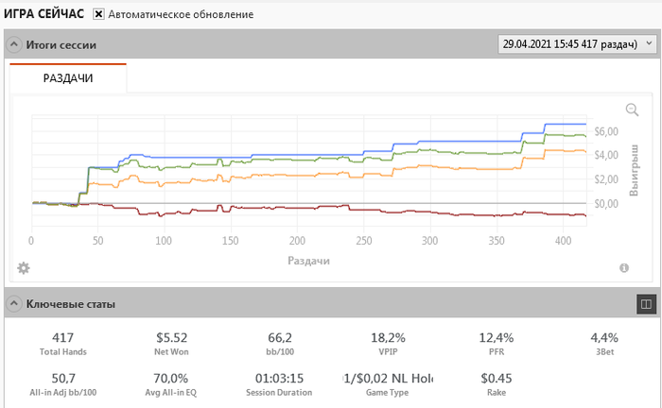Screen dimensions: 662x408
Task: Collapse the Ключевые статы section
Action: [13, 304]
